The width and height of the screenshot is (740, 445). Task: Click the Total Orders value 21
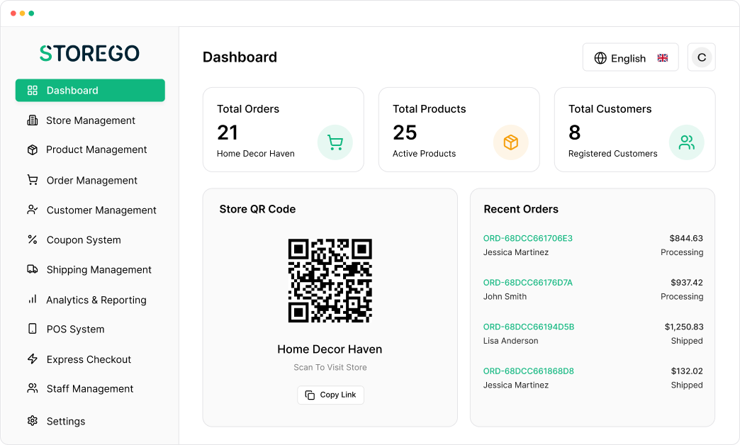[x=228, y=133]
